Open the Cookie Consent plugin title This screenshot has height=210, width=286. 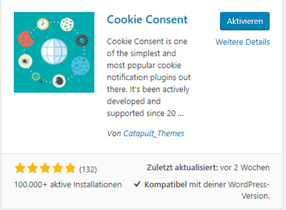[x=147, y=19]
